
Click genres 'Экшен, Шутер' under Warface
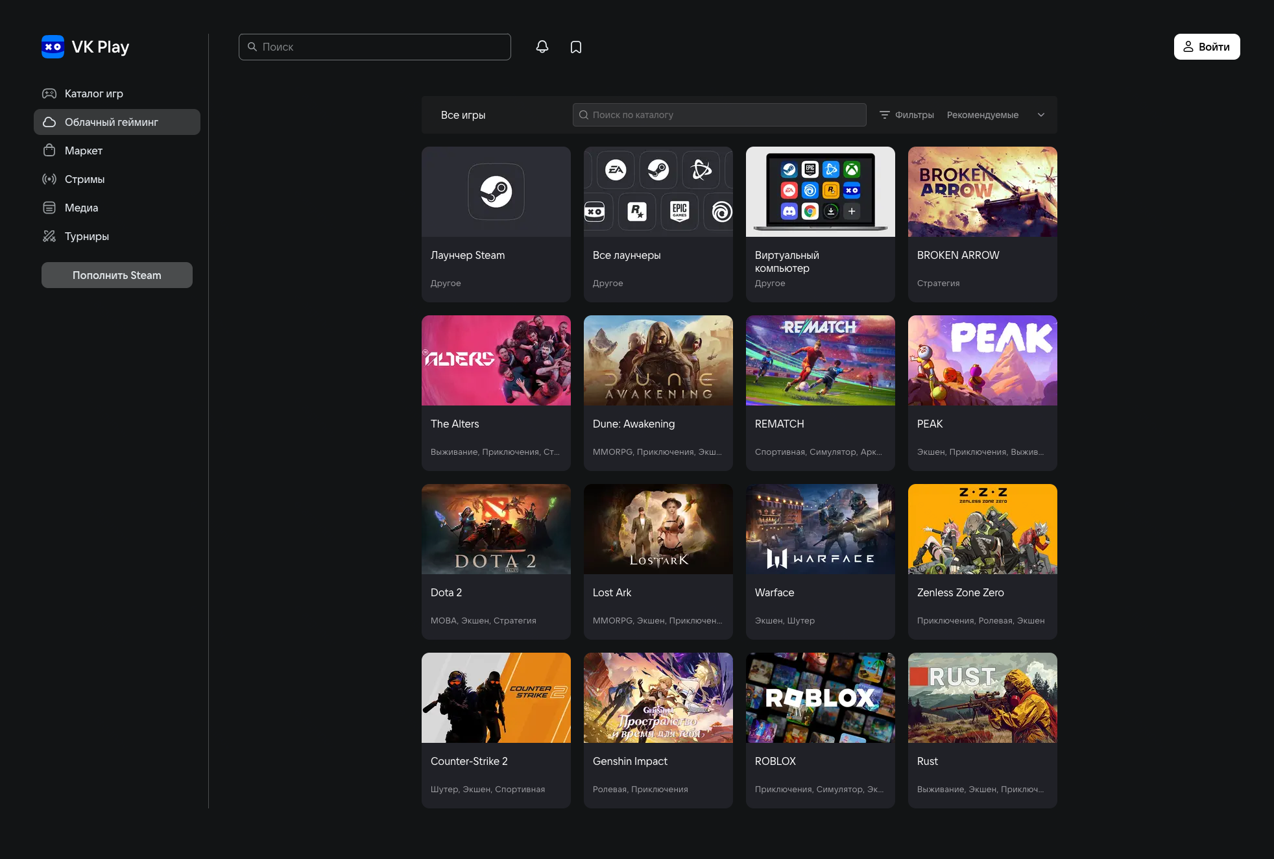785,621
